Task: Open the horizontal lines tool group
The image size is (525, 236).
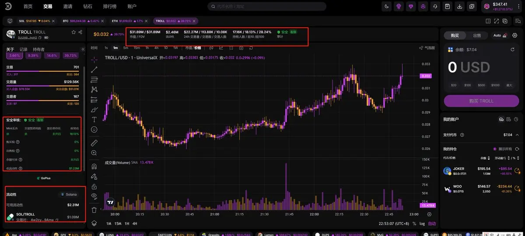Action: click(94, 99)
